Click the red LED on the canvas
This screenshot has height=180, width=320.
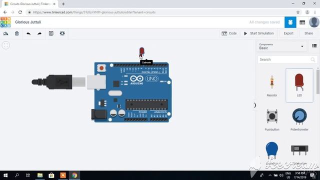tap(141, 51)
